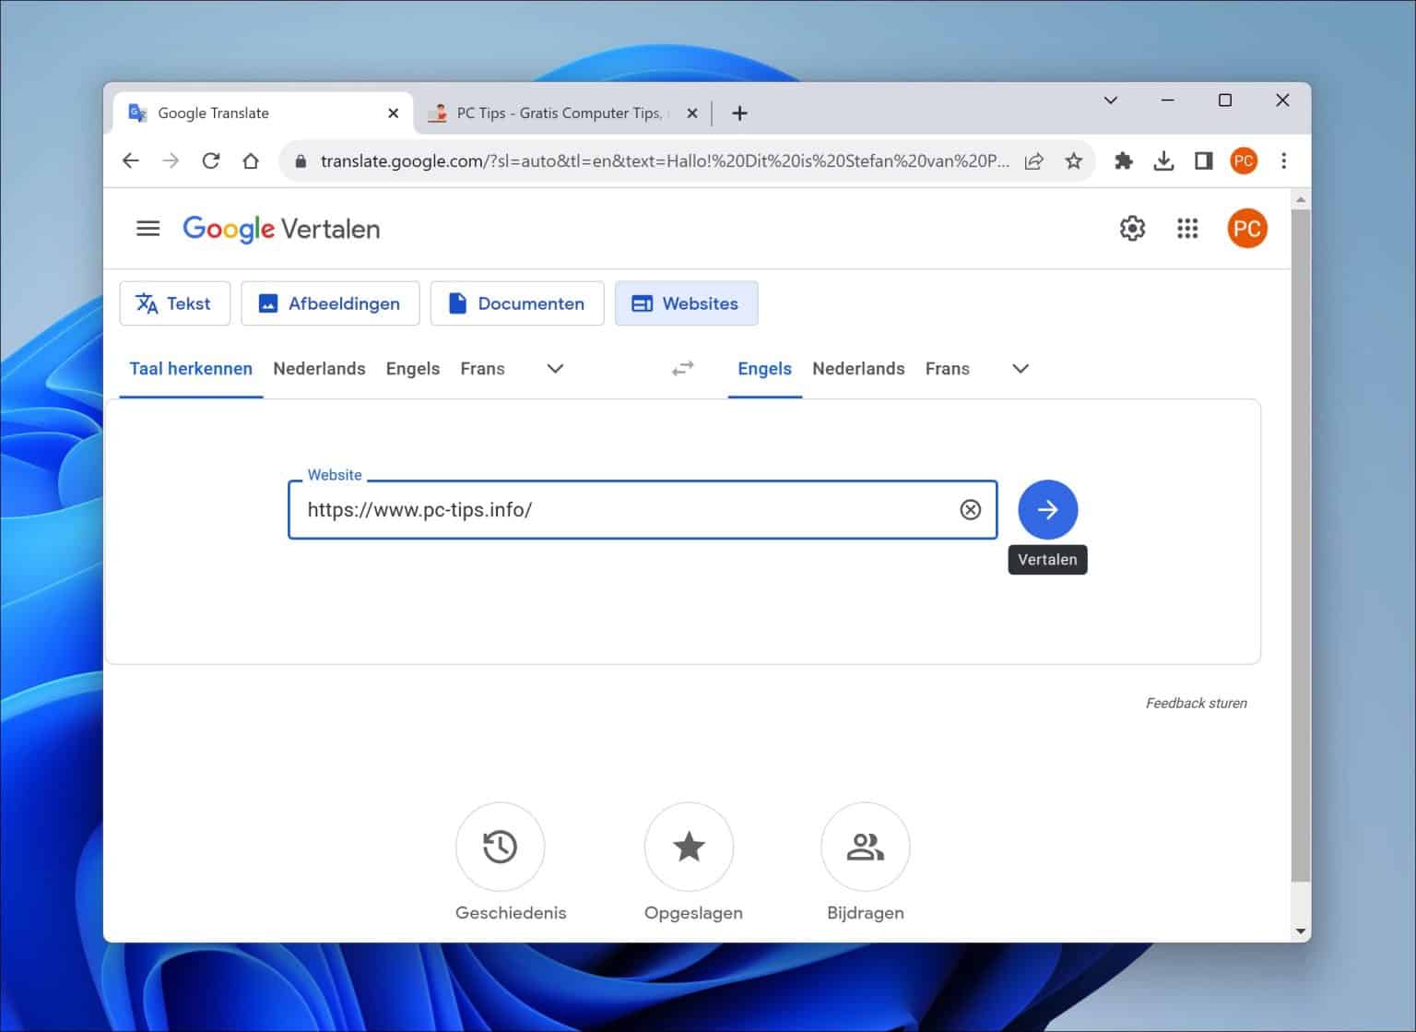Click the Feedback sturen link
Viewport: 1416px width, 1032px height.
point(1196,703)
